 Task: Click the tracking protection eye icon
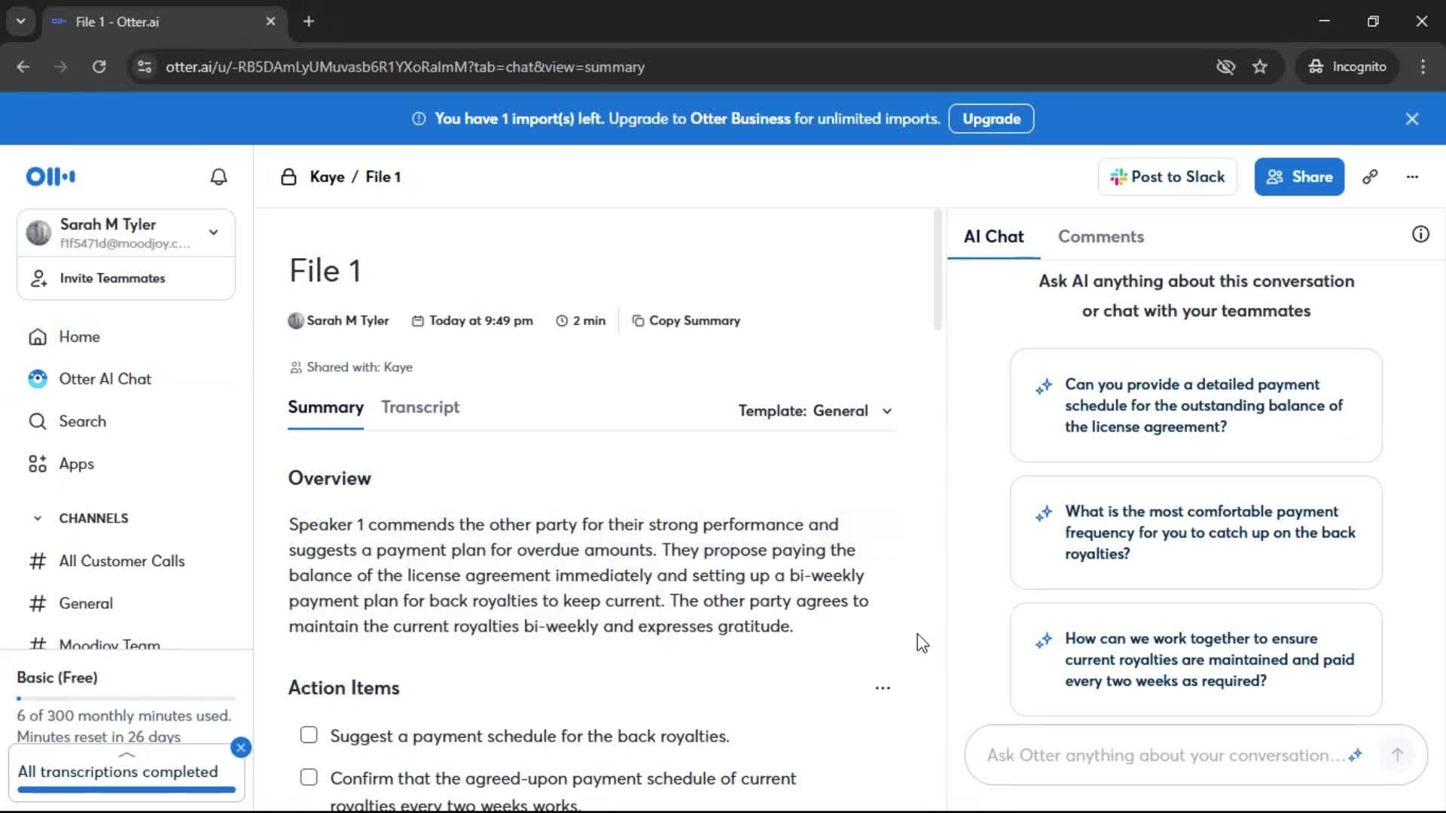tap(1225, 67)
